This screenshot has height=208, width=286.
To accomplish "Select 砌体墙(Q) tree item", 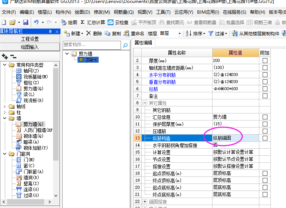I will tap(30, 136).
